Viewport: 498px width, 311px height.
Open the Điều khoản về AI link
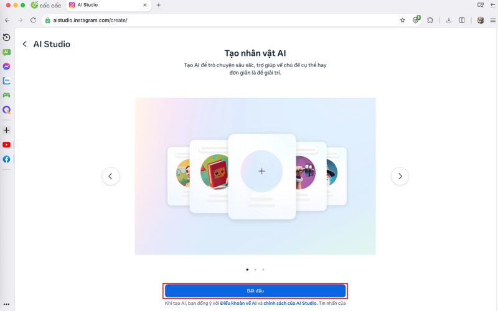point(238,303)
